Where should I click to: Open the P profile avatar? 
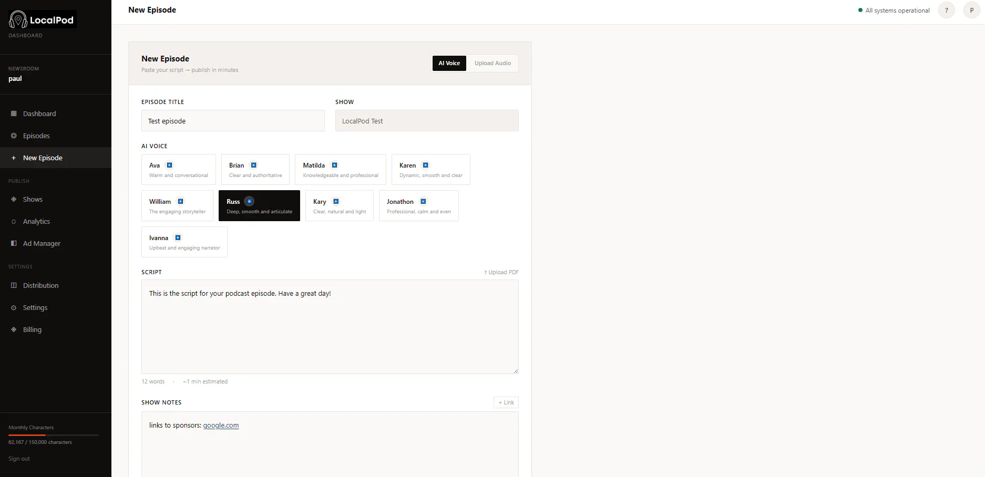click(x=972, y=10)
